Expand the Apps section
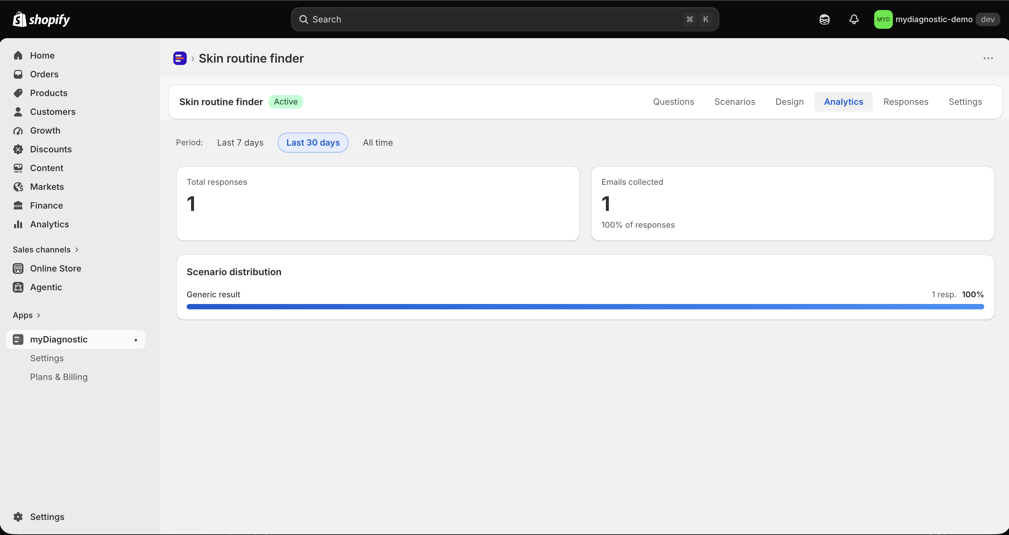The width and height of the screenshot is (1009, 535). 27,315
